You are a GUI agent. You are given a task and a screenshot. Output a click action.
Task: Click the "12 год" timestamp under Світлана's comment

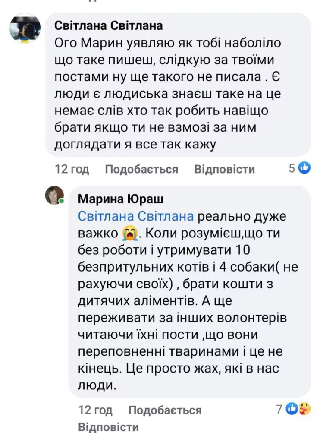(72, 169)
